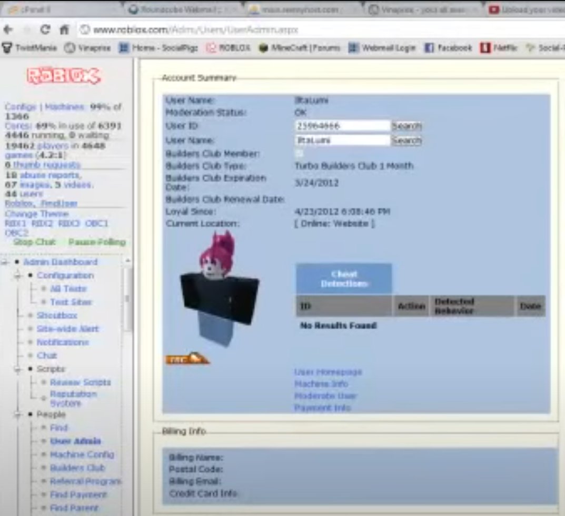Click the Config link in sidebar

click(x=20, y=107)
